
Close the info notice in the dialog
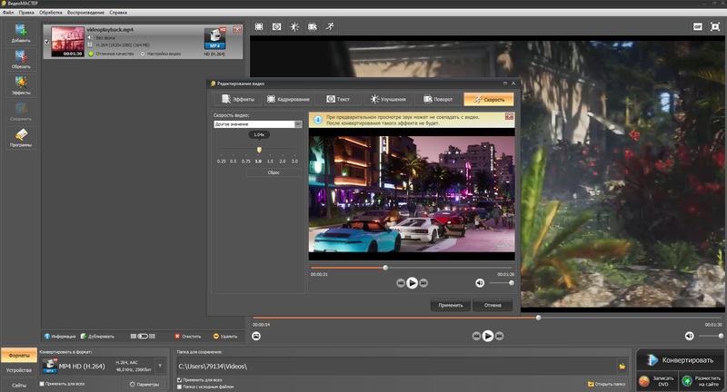tap(509, 116)
